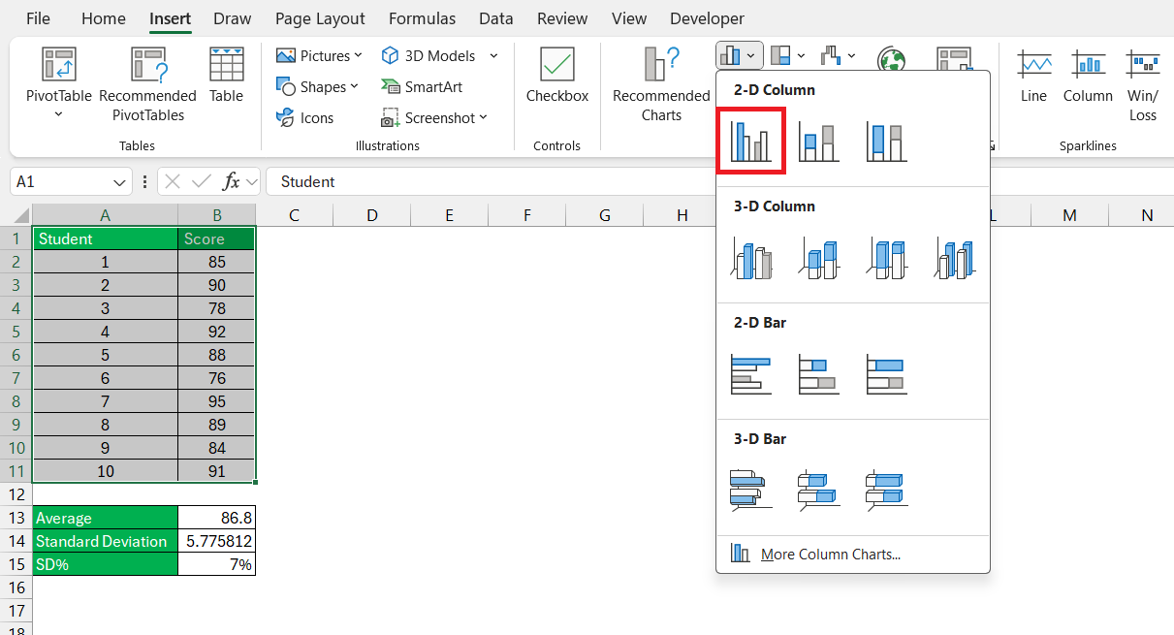Insert a Table from the ribbon
This screenshot has width=1174, height=635.
(227, 75)
